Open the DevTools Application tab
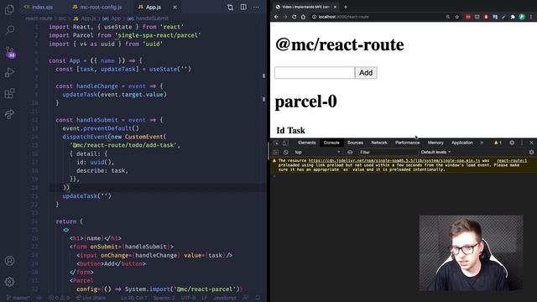Viewport: 537px width, 302px height. 462,143
